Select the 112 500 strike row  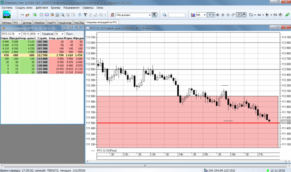click(x=42, y=55)
